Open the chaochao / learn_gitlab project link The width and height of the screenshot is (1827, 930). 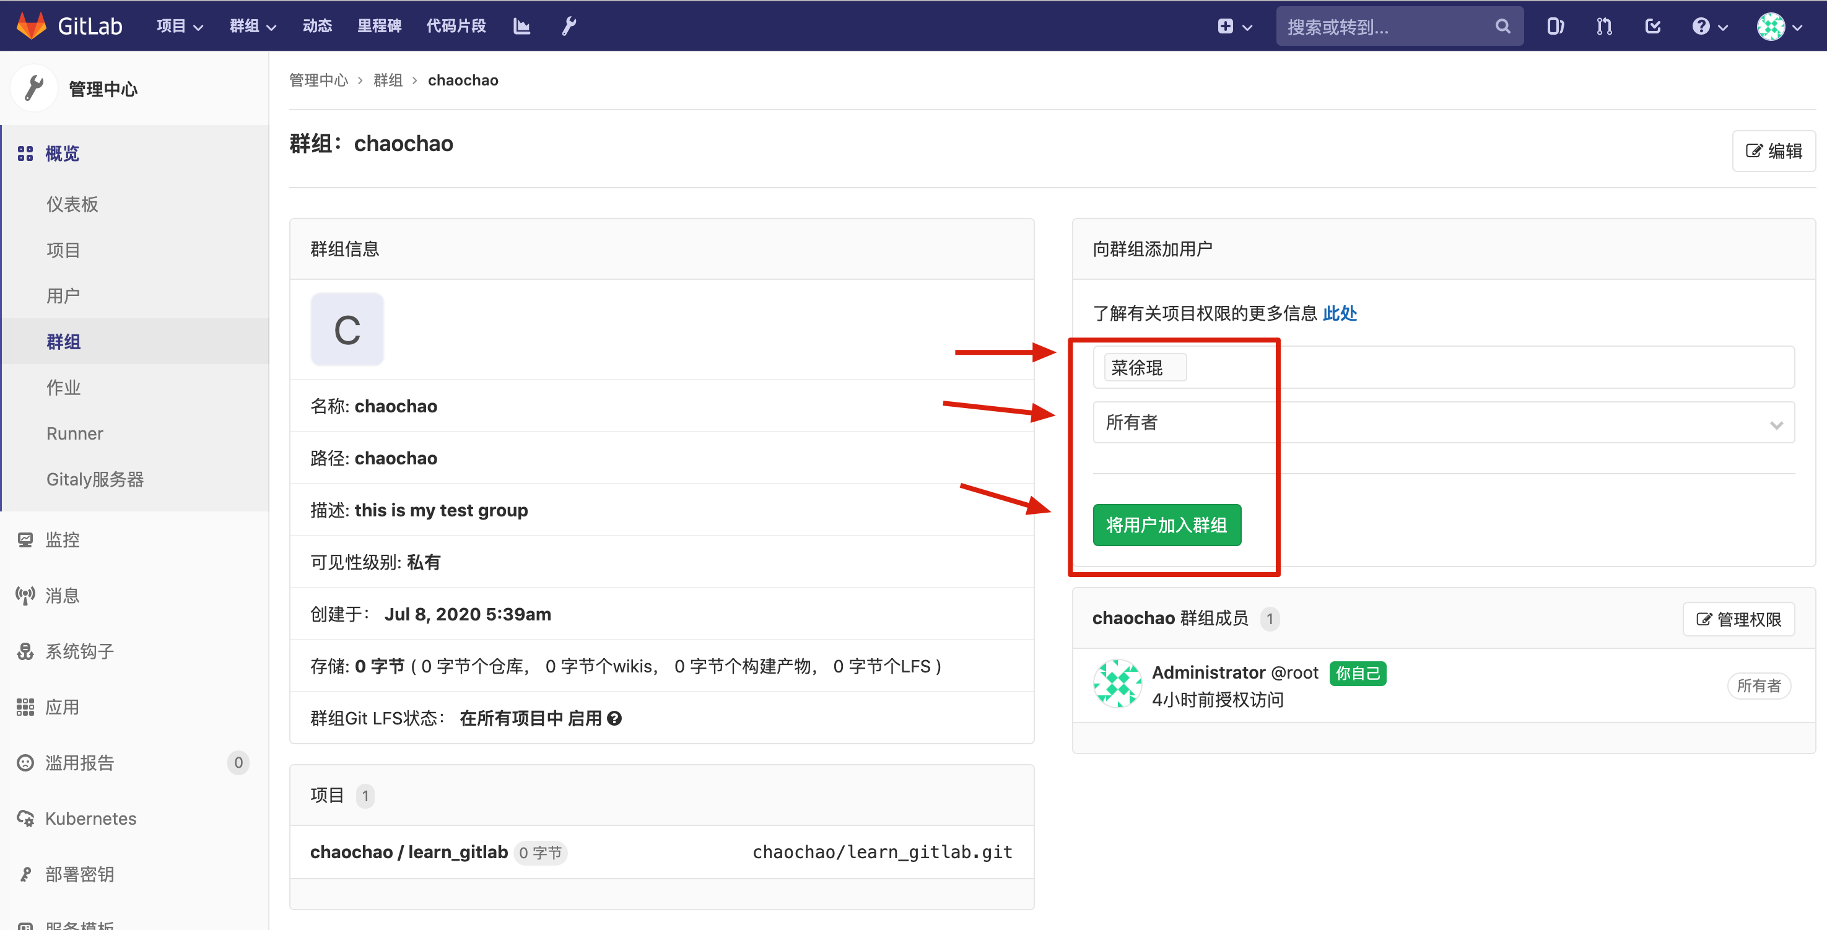[x=409, y=852]
